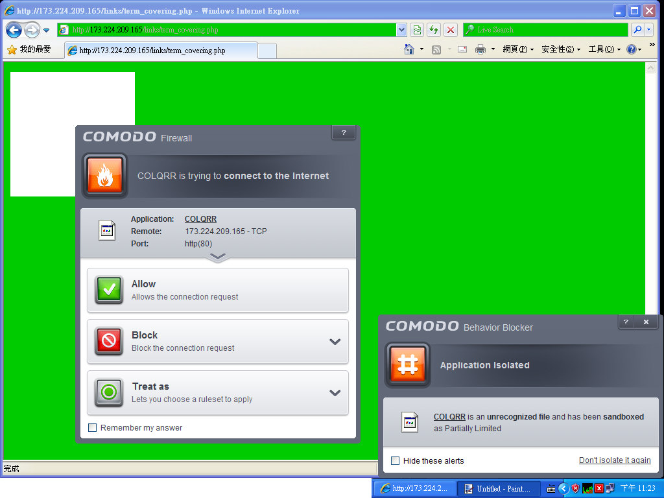The image size is (664, 498).
Task: Click the Help button on Comodo Firewall alert
Action: click(344, 132)
